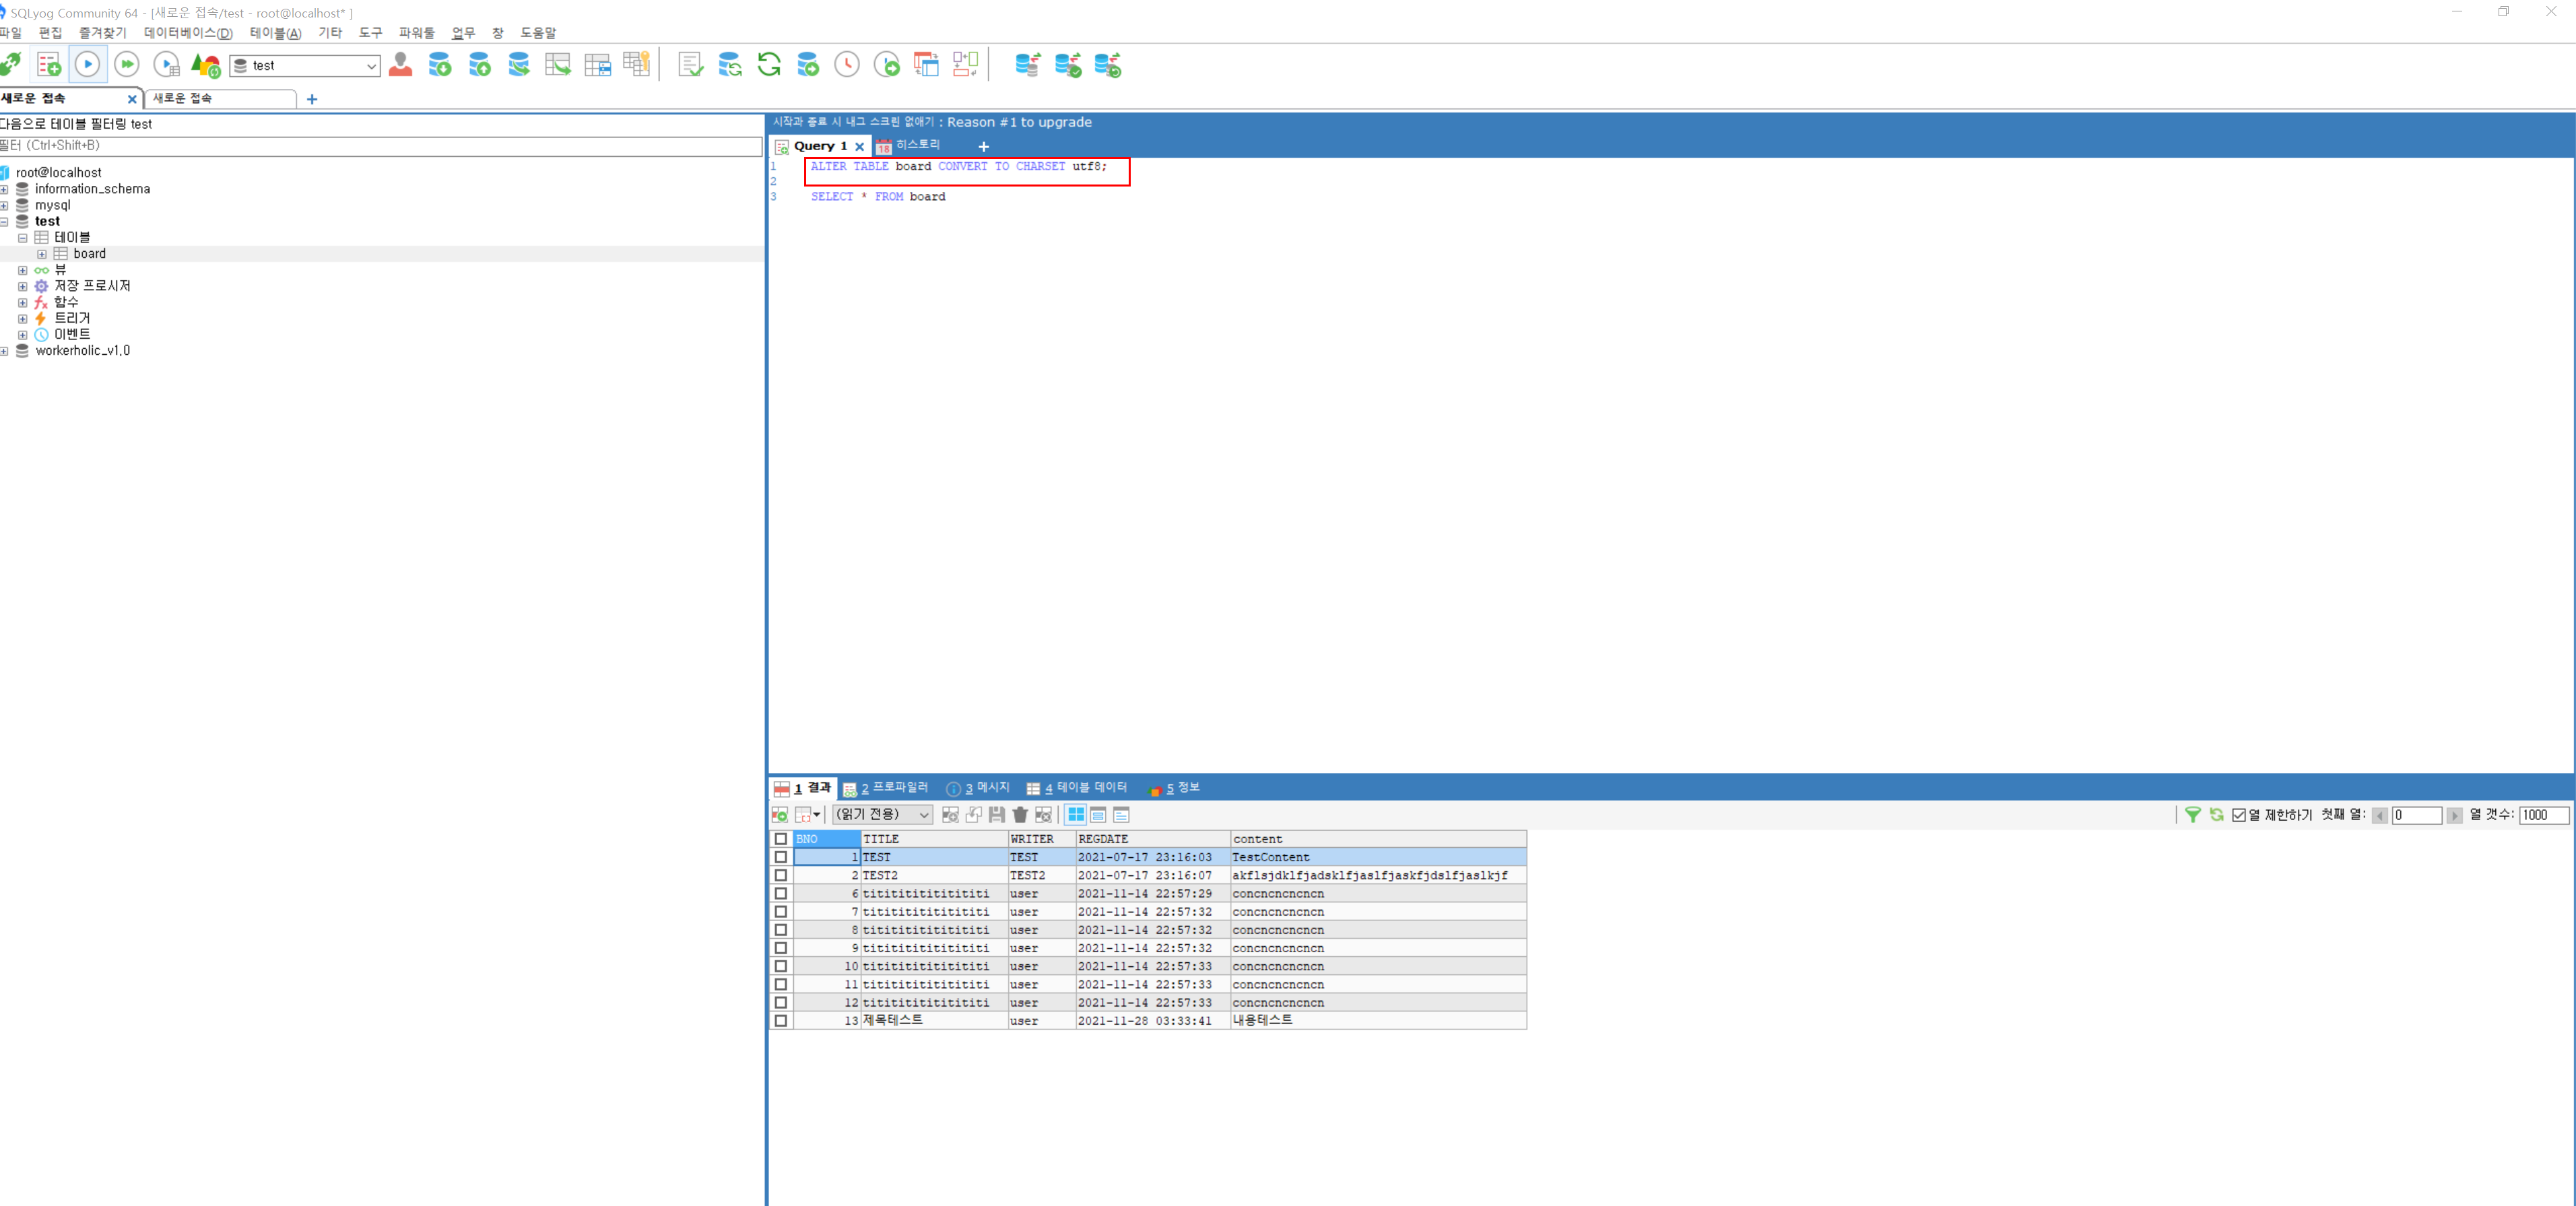The height and width of the screenshot is (1206, 2576).
Task: Click the trash delete row icon
Action: (1020, 815)
